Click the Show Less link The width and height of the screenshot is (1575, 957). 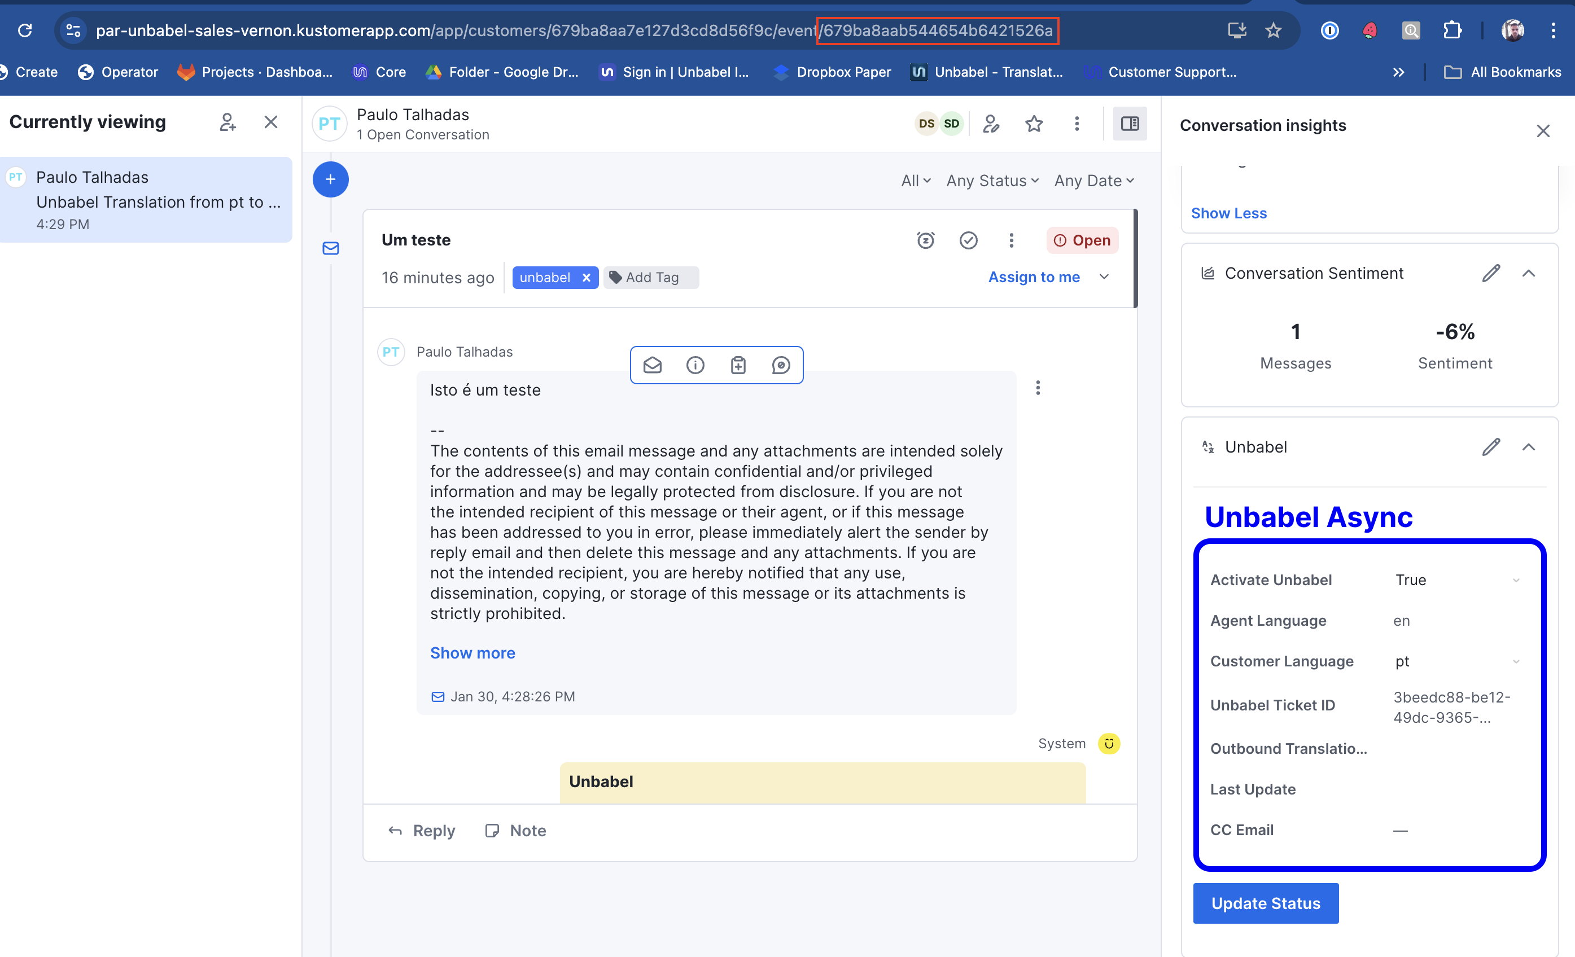(1228, 213)
